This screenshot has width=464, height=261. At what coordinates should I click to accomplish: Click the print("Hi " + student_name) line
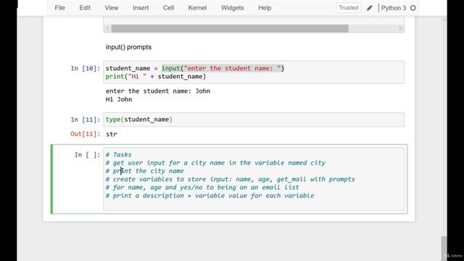click(156, 77)
